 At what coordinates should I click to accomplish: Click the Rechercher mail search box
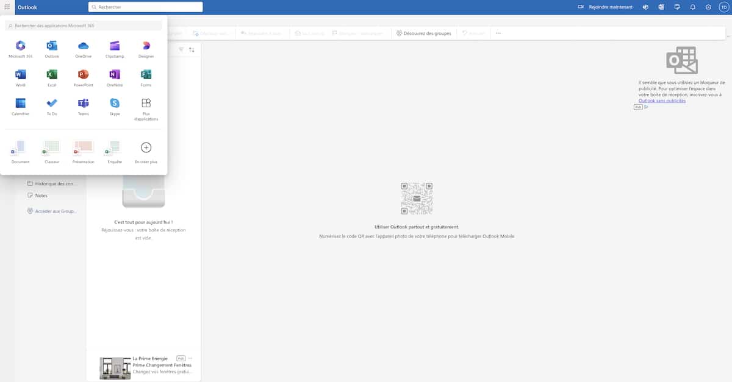coord(145,7)
